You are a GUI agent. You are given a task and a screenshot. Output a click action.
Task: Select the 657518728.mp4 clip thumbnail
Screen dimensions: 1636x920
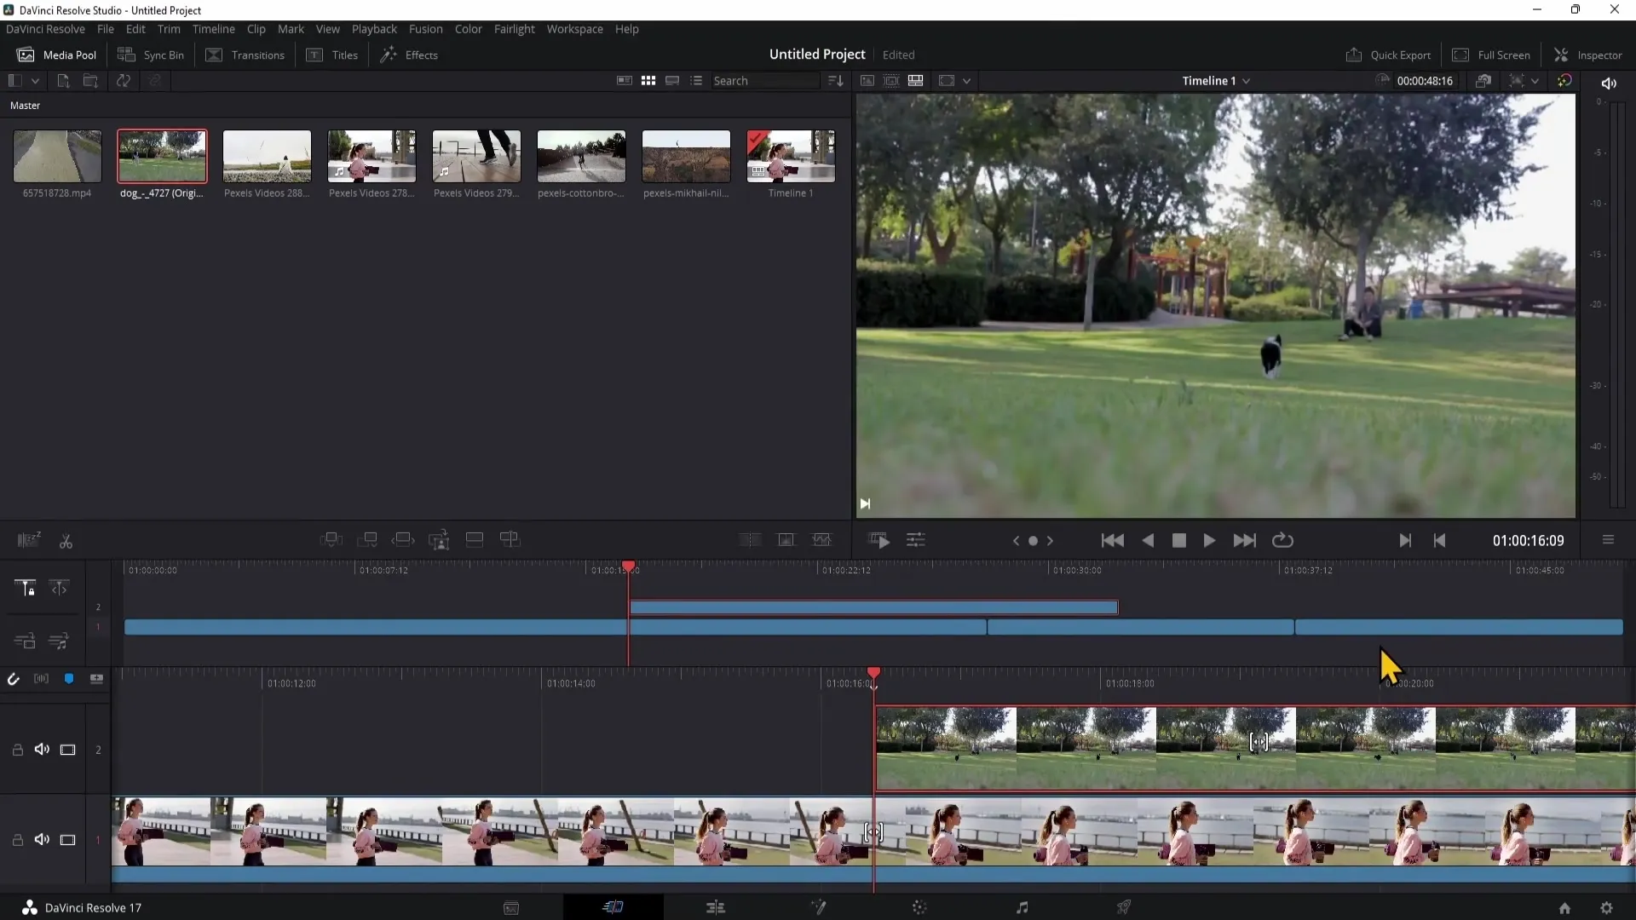coord(57,156)
